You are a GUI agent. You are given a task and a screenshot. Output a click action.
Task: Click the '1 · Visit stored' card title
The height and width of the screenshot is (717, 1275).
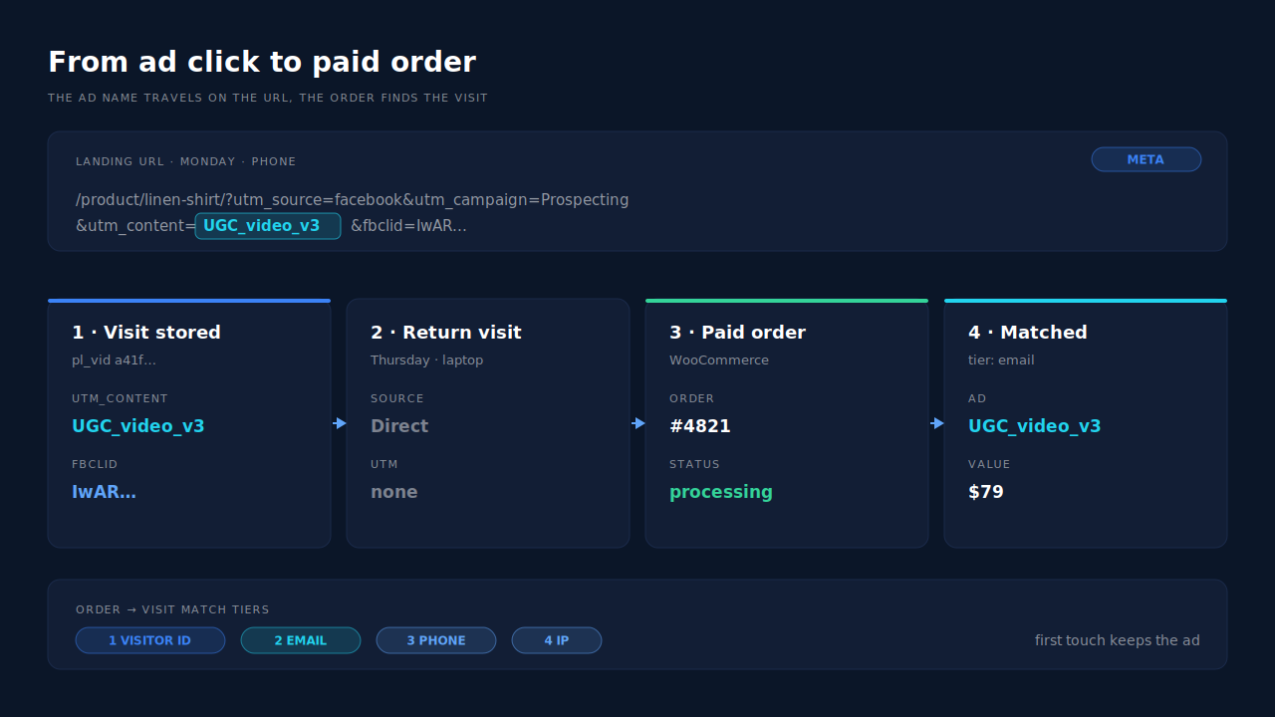146,333
